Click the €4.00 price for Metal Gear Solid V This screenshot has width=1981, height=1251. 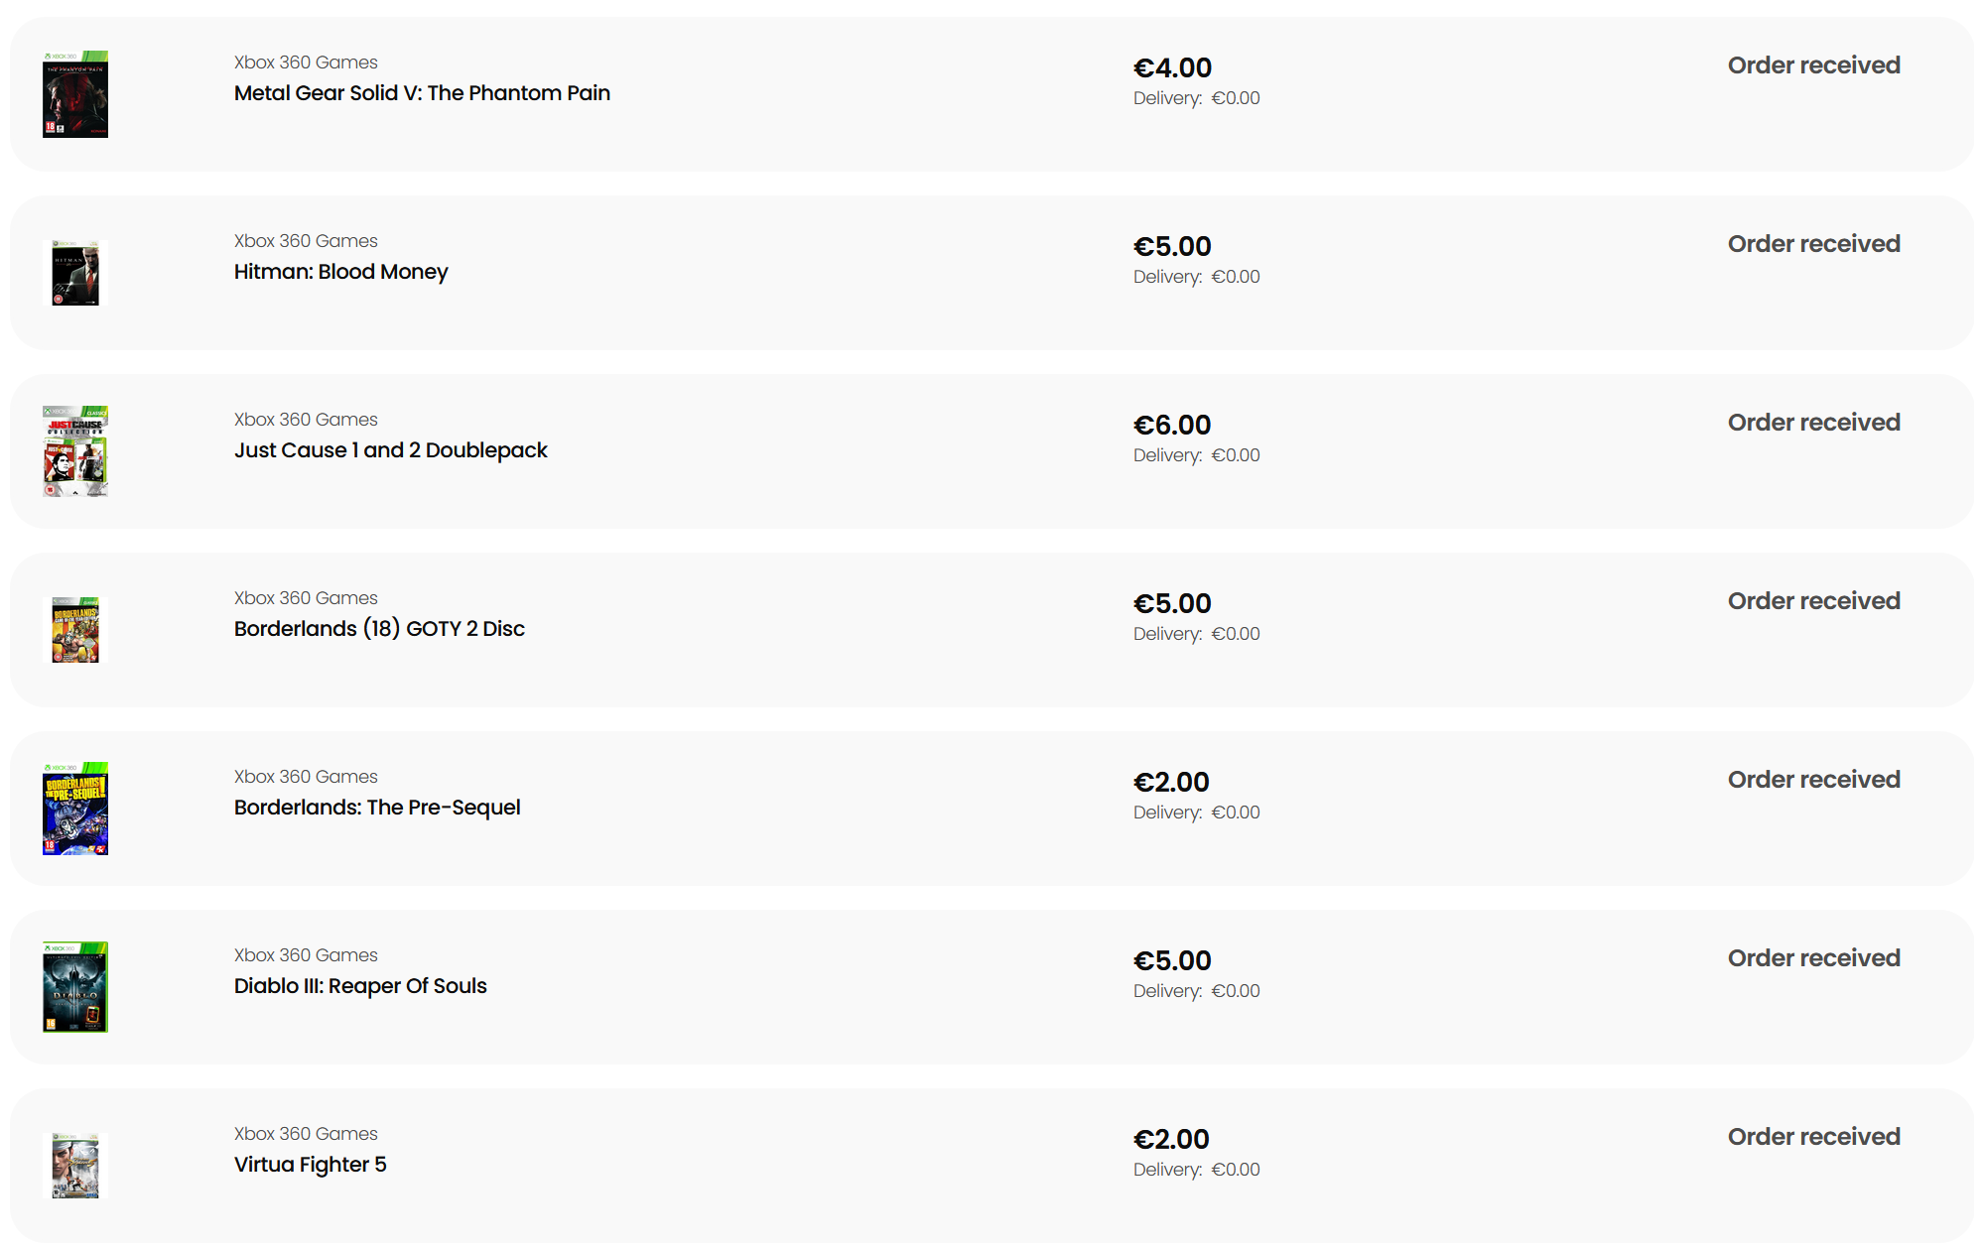click(x=1172, y=67)
